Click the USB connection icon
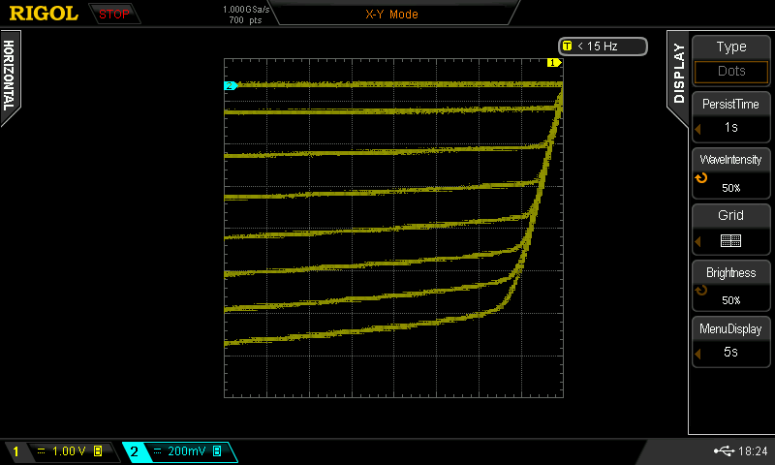The image size is (775, 465). 725,450
